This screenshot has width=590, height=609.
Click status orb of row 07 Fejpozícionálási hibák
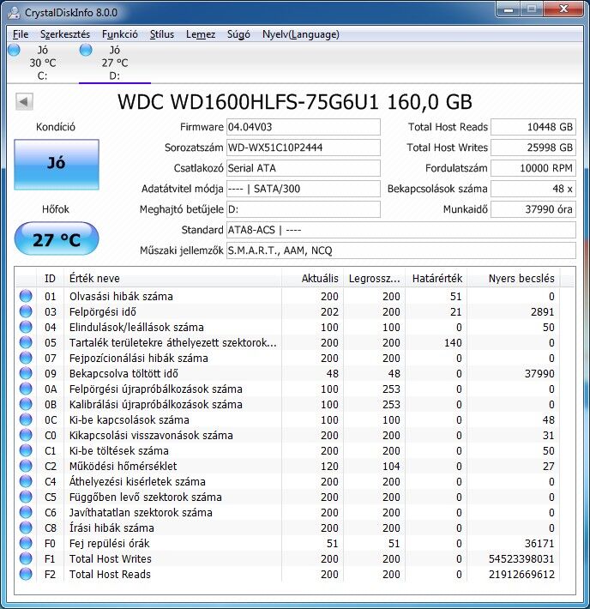point(26,358)
